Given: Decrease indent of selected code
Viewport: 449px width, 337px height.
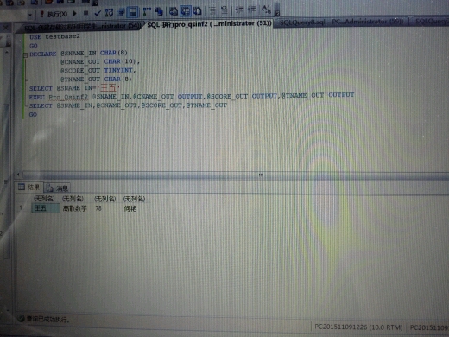Looking at the screenshot, I should tap(239, 10).
